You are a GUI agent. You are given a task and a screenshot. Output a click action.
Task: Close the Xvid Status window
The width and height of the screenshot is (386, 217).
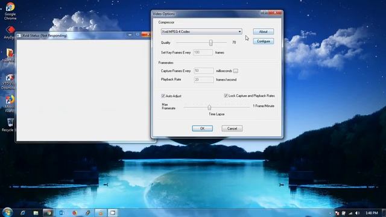146,35
